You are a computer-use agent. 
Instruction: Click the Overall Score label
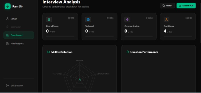52,26
